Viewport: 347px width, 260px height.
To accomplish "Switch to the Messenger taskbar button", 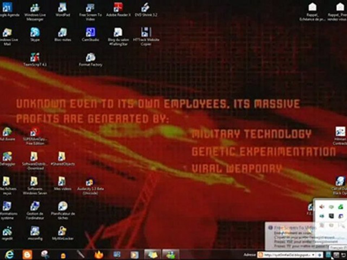I will point(171,255).
